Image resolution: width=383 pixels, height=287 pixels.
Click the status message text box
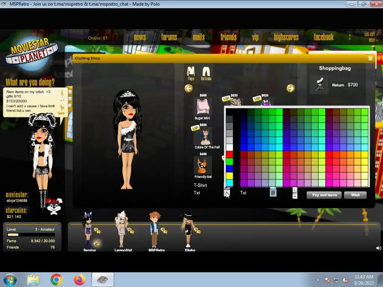(x=31, y=101)
